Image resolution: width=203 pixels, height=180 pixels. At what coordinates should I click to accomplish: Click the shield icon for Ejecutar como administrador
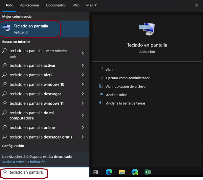tap(101, 78)
